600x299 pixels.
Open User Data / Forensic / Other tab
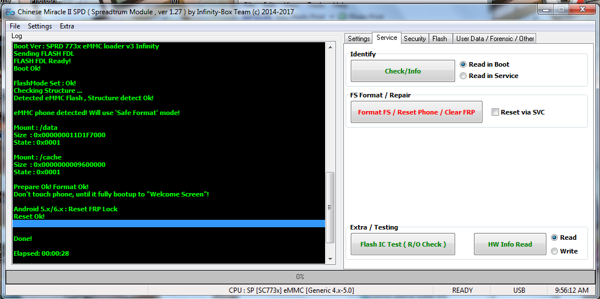(x=494, y=39)
